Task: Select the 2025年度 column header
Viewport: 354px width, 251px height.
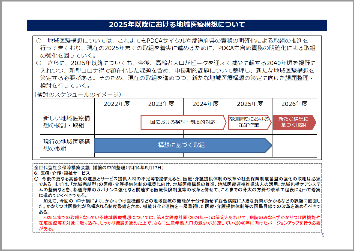Action: 250,104
